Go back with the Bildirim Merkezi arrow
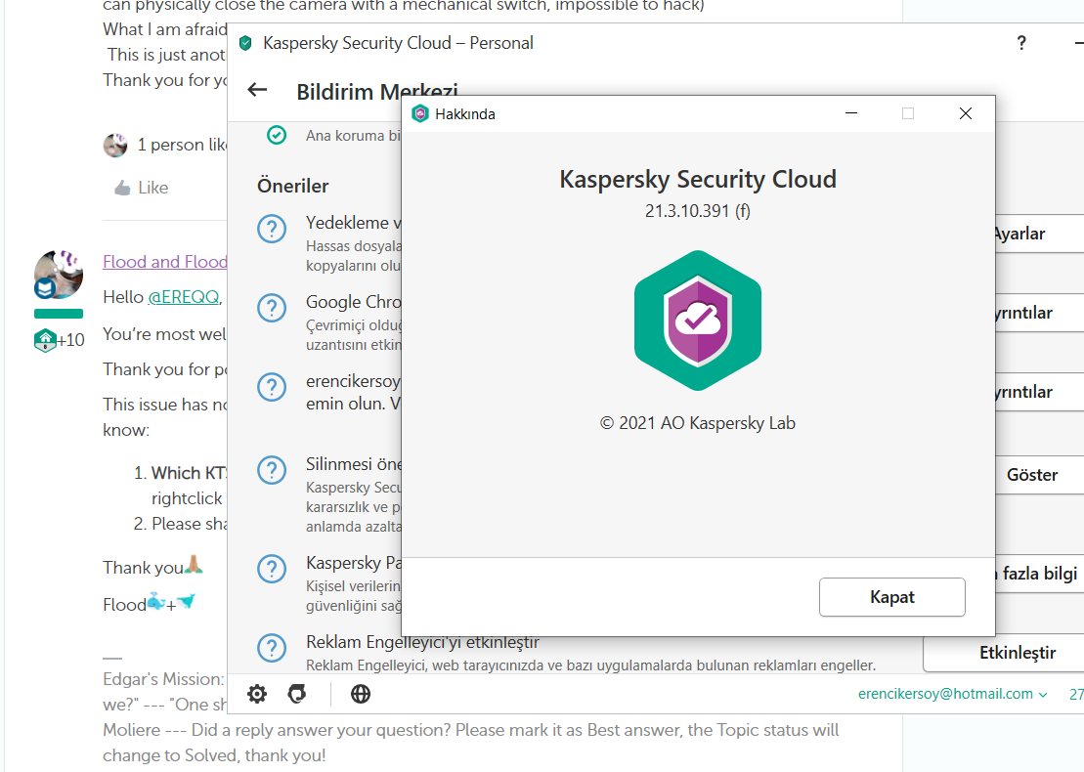Viewport: 1084px width, 772px height. [x=257, y=90]
